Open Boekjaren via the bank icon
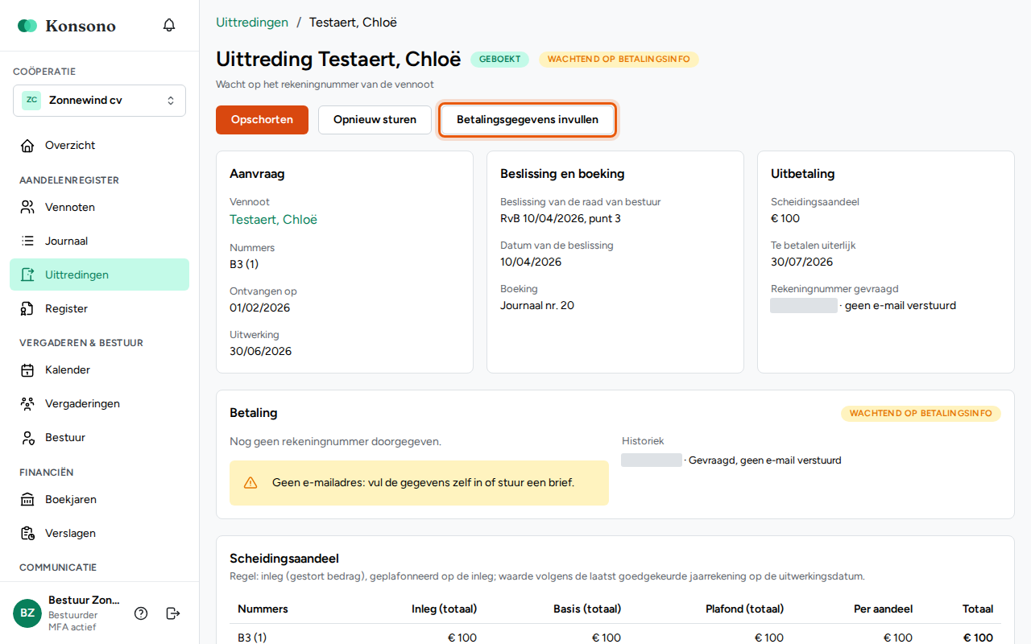Viewport: 1031px width, 644px height. pyautogui.click(x=28, y=500)
